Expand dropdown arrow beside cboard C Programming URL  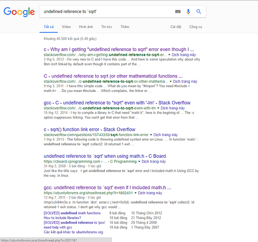139,162
